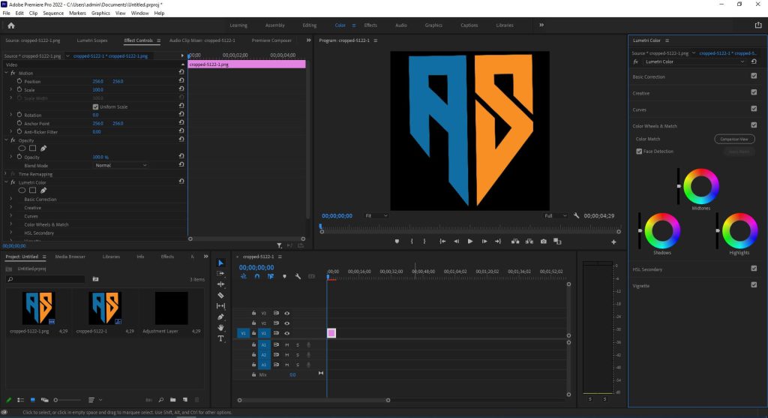Switch to the Audio workspace tab
Viewport: 768px width, 418px height.
pyautogui.click(x=400, y=25)
